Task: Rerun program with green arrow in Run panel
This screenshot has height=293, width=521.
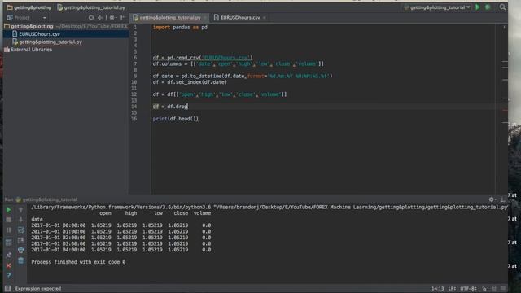Action: [x=9, y=210]
